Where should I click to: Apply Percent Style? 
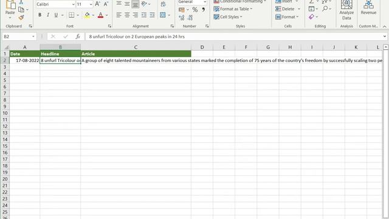point(195,10)
